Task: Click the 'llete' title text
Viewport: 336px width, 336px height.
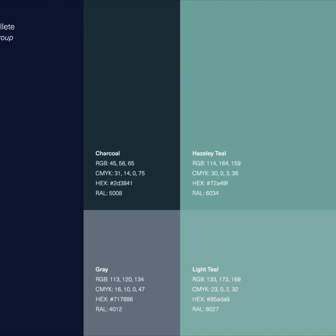Action: [7, 27]
